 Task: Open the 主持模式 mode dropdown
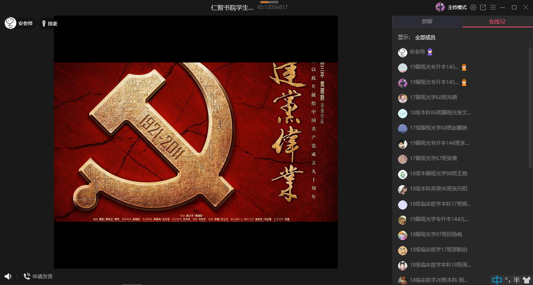[x=457, y=7]
